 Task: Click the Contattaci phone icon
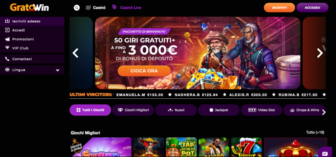7,59
